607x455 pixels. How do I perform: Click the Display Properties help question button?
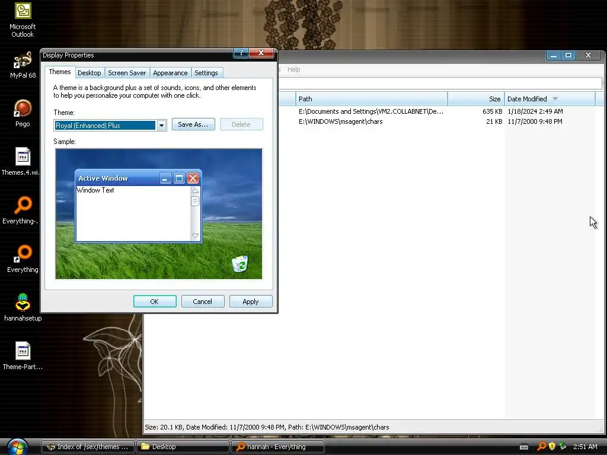[241, 53]
